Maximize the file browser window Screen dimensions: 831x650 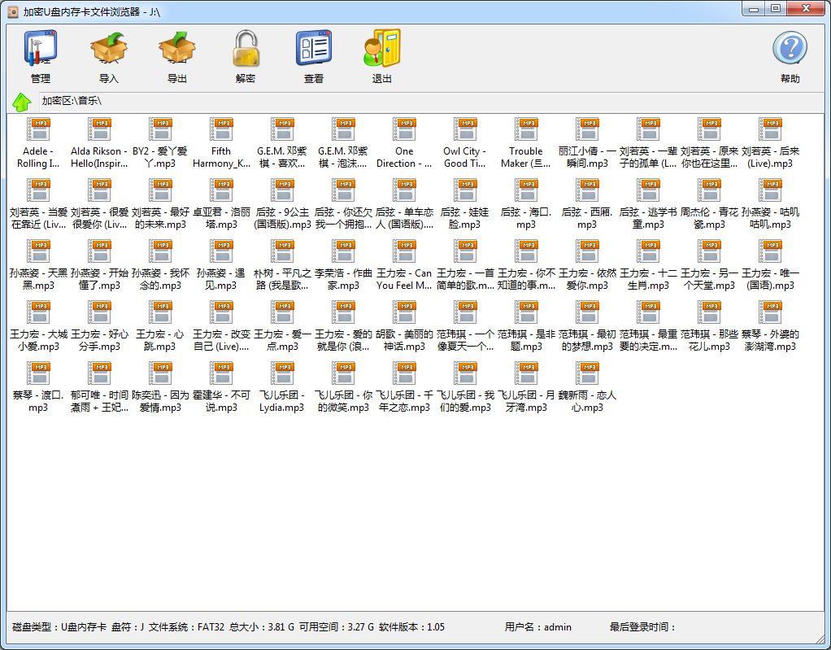(x=776, y=9)
